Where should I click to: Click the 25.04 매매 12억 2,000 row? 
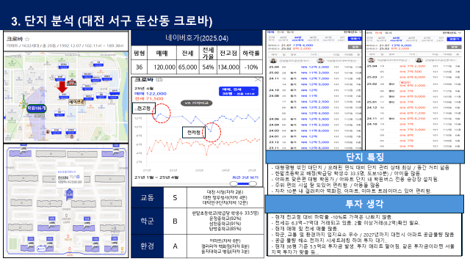(x=314, y=67)
